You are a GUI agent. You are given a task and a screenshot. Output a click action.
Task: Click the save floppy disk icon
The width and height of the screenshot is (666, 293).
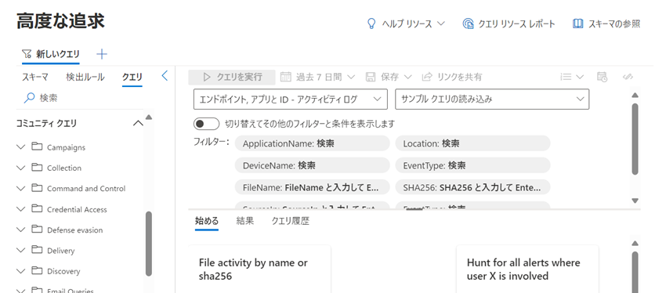[371, 77]
